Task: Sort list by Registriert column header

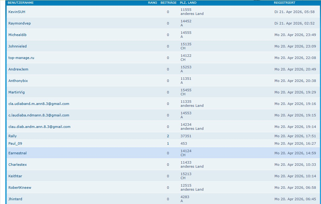Action: click(284, 3)
